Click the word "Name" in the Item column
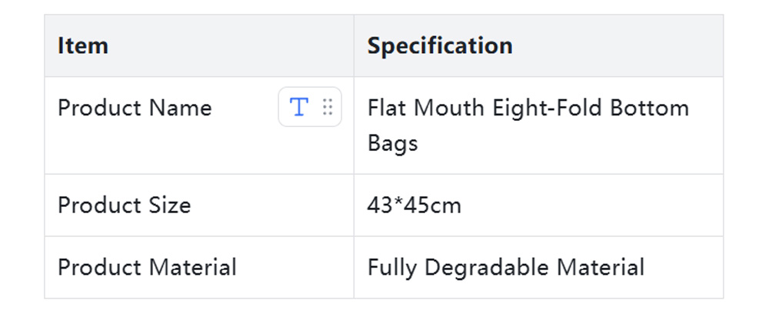The width and height of the screenshot is (769, 314). pyautogui.click(x=181, y=108)
